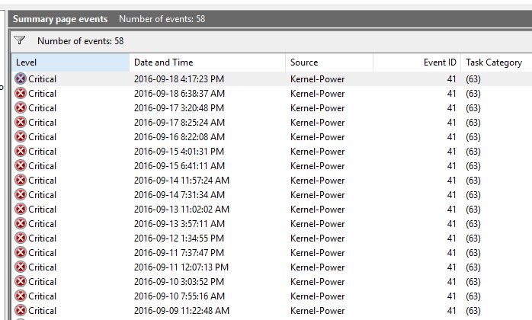Select the date 2016-09-18 4:17:23 PM
The width and height of the screenshot is (532, 320).
coord(179,79)
